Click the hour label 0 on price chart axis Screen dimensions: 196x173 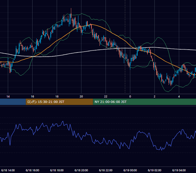pos(130,97)
